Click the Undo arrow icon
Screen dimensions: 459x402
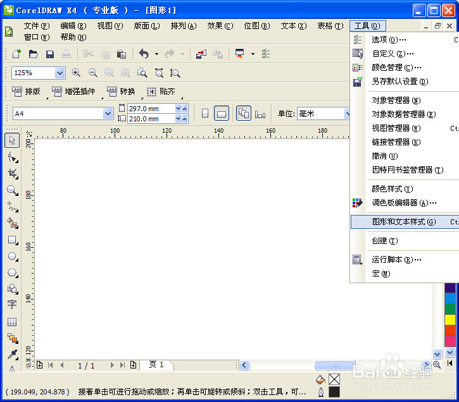click(144, 54)
